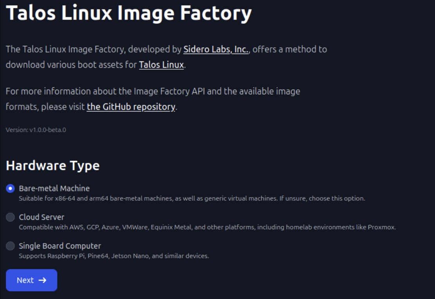The width and height of the screenshot is (435, 299).
Task: Click the version v1.0.0-beta.0 text
Action: [36, 130]
